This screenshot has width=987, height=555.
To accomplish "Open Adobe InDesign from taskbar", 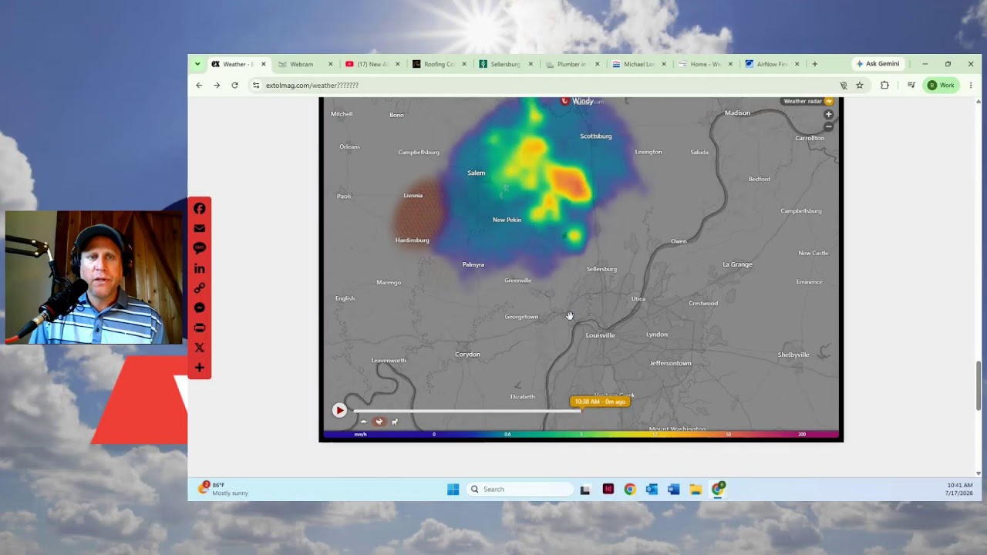I will (x=608, y=489).
